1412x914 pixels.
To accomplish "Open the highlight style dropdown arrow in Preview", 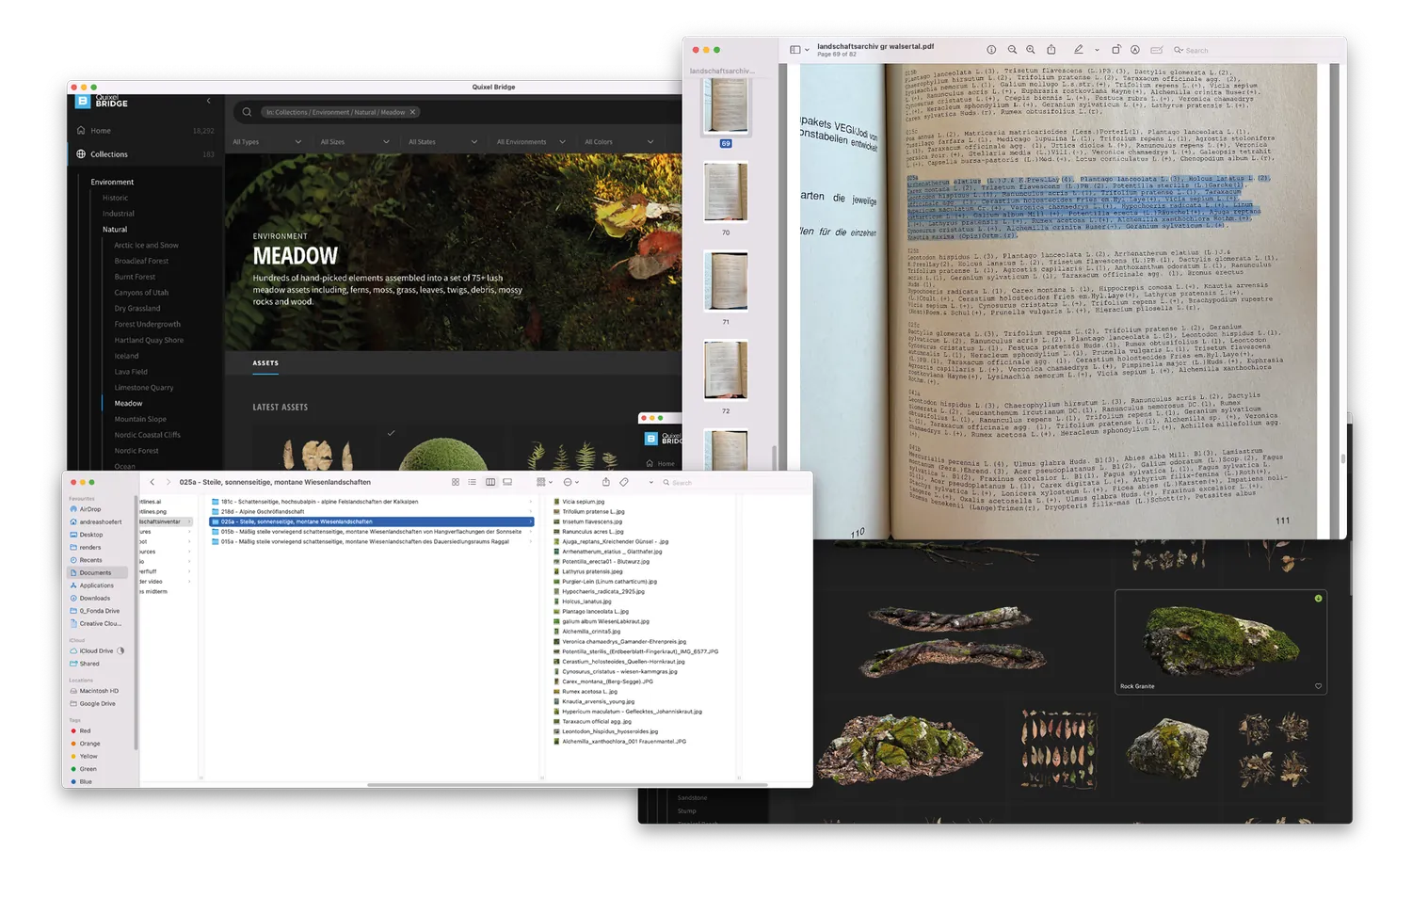I will (1097, 51).
